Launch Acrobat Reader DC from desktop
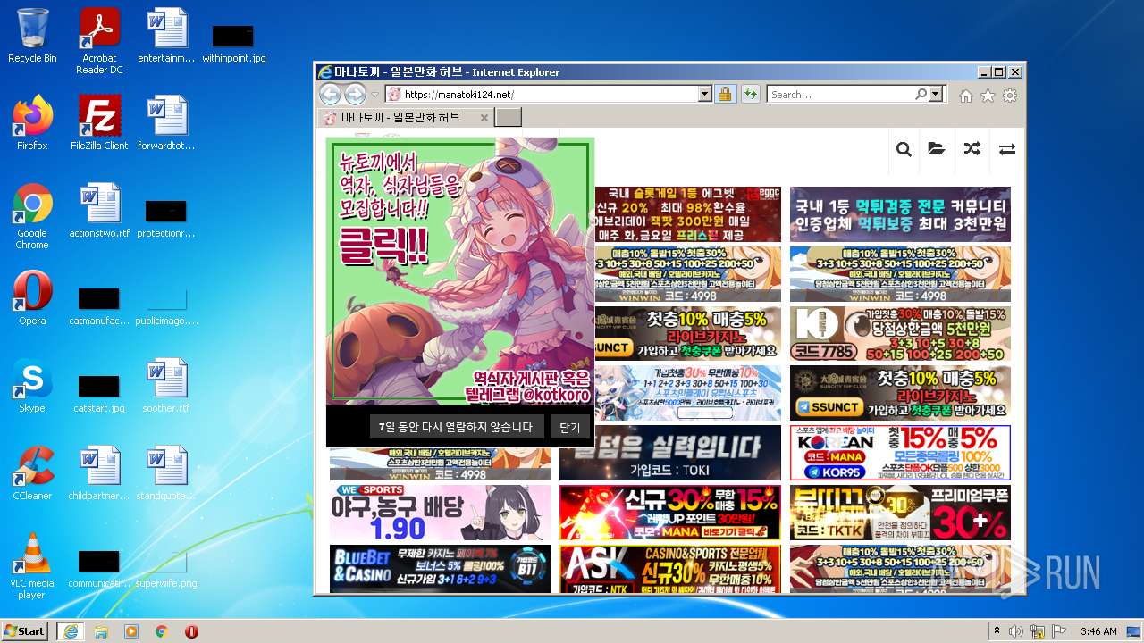Viewport: 1144px width, 643px height. 99,41
